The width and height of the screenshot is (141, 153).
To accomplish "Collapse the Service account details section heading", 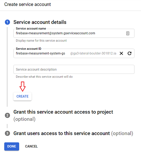I will coord(40,22).
